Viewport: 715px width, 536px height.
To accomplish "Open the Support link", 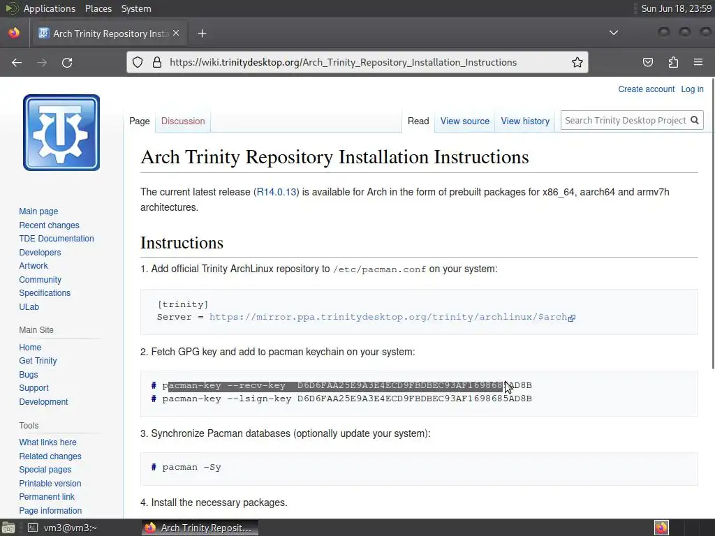I will point(34,388).
